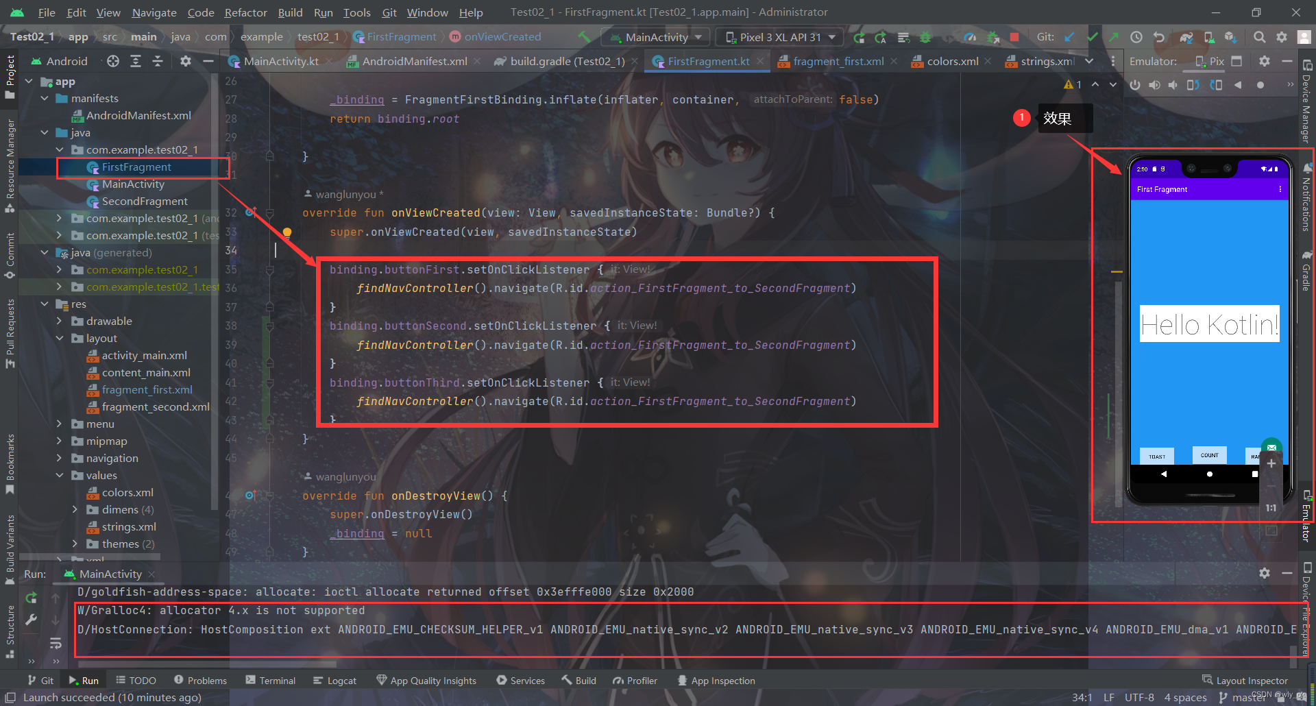This screenshot has height=706, width=1316.
Task: Expand the navigation folder
Action: (60, 459)
